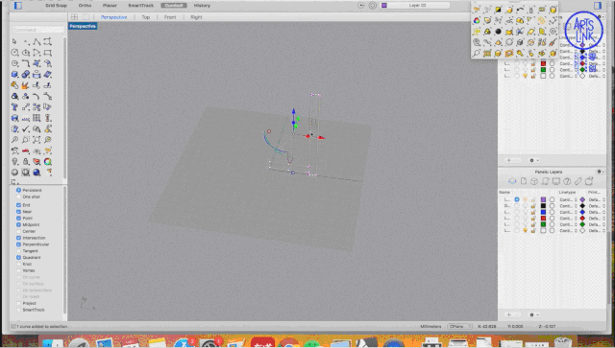Switch to the Top viewport tab
Viewport: 615px width, 348px height.
click(x=145, y=17)
